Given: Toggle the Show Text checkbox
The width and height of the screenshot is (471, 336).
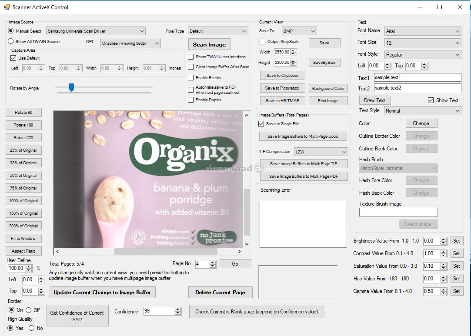Looking at the screenshot, I should point(431,100).
